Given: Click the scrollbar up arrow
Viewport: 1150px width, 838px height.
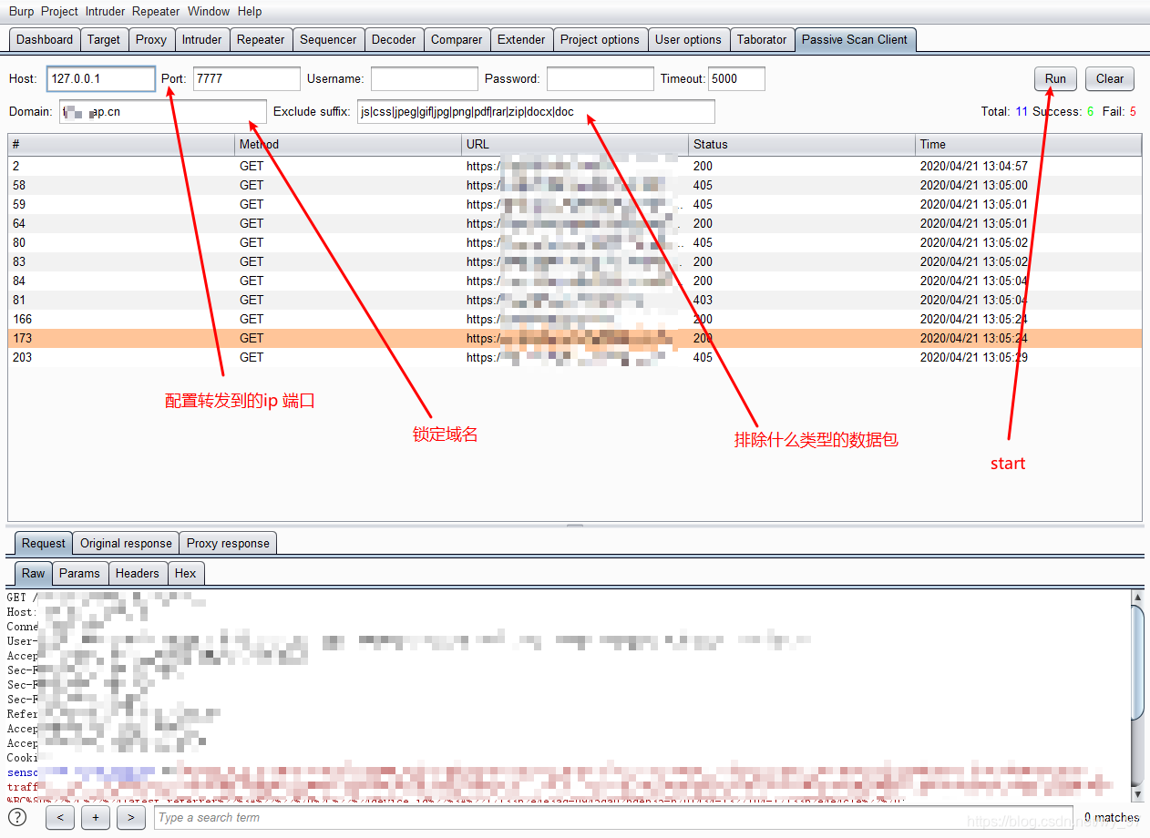Looking at the screenshot, I should [1136, 597].
